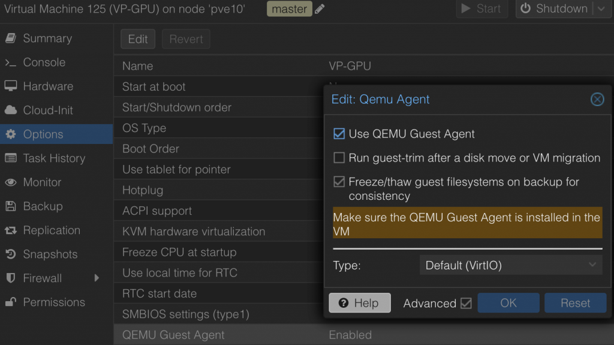Click the Edit button
This screenshot has width=614, height=345.
(x=138, y=39)
